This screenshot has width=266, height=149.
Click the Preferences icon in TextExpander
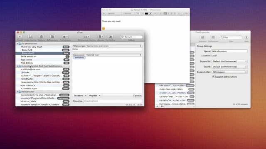[213, 37]
